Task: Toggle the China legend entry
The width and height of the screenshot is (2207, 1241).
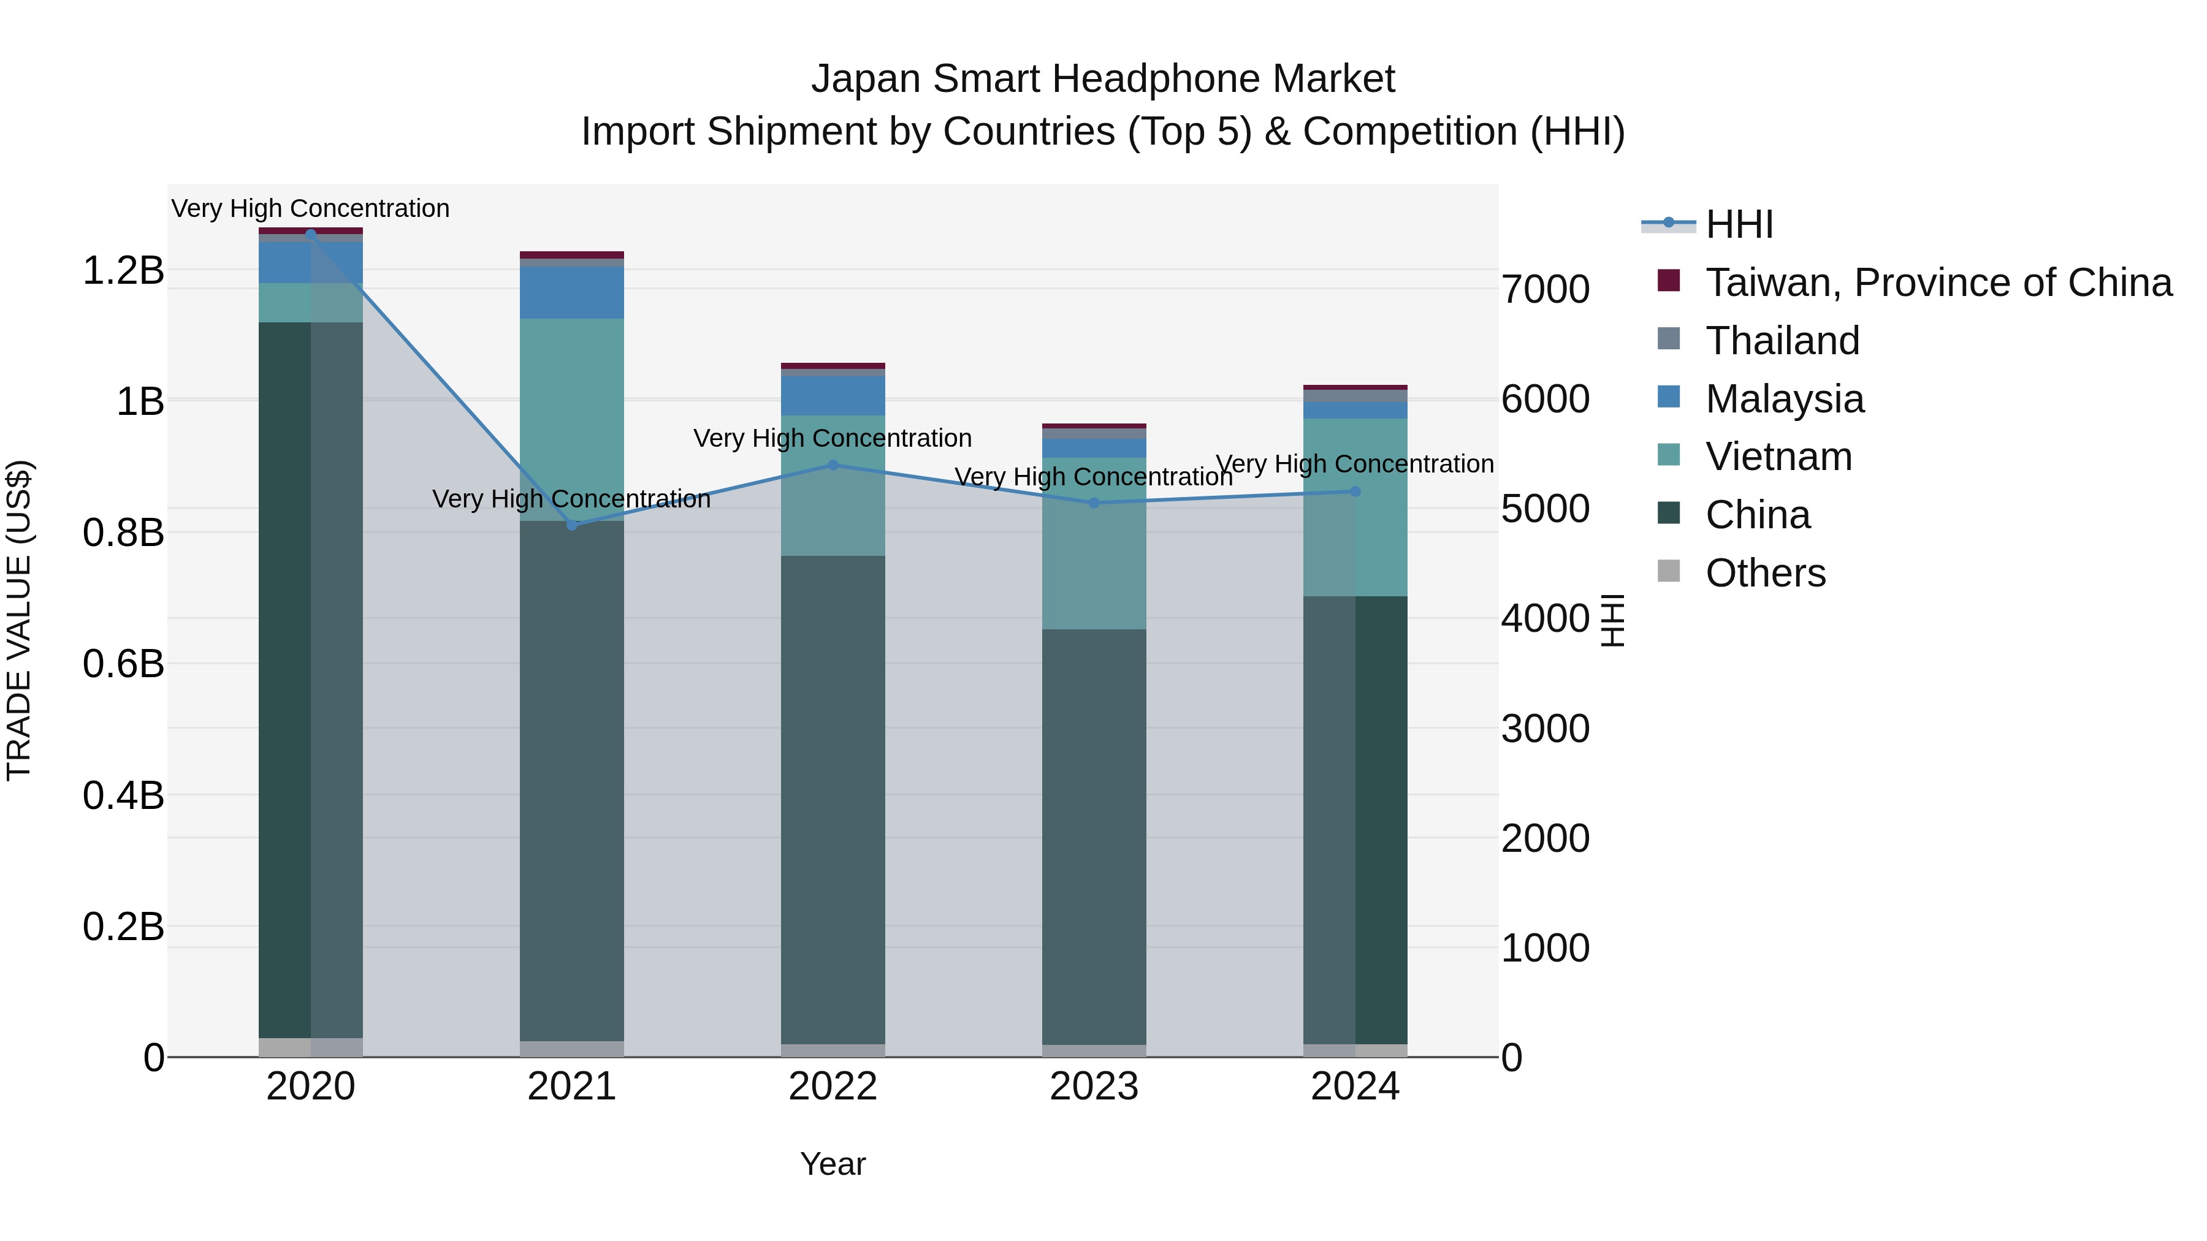Action: point(1734,514)
